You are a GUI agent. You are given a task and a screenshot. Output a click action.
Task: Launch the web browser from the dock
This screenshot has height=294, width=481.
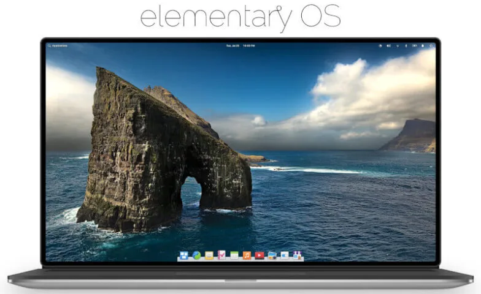pyautogui.click(x=196, y=255)
